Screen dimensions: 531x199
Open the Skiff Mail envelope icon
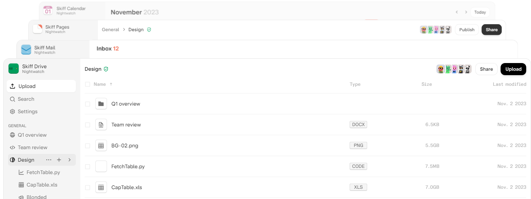tap(26, 50)
